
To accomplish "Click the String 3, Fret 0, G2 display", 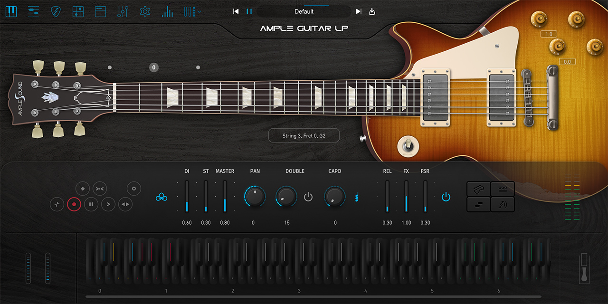I will [304, 135].
